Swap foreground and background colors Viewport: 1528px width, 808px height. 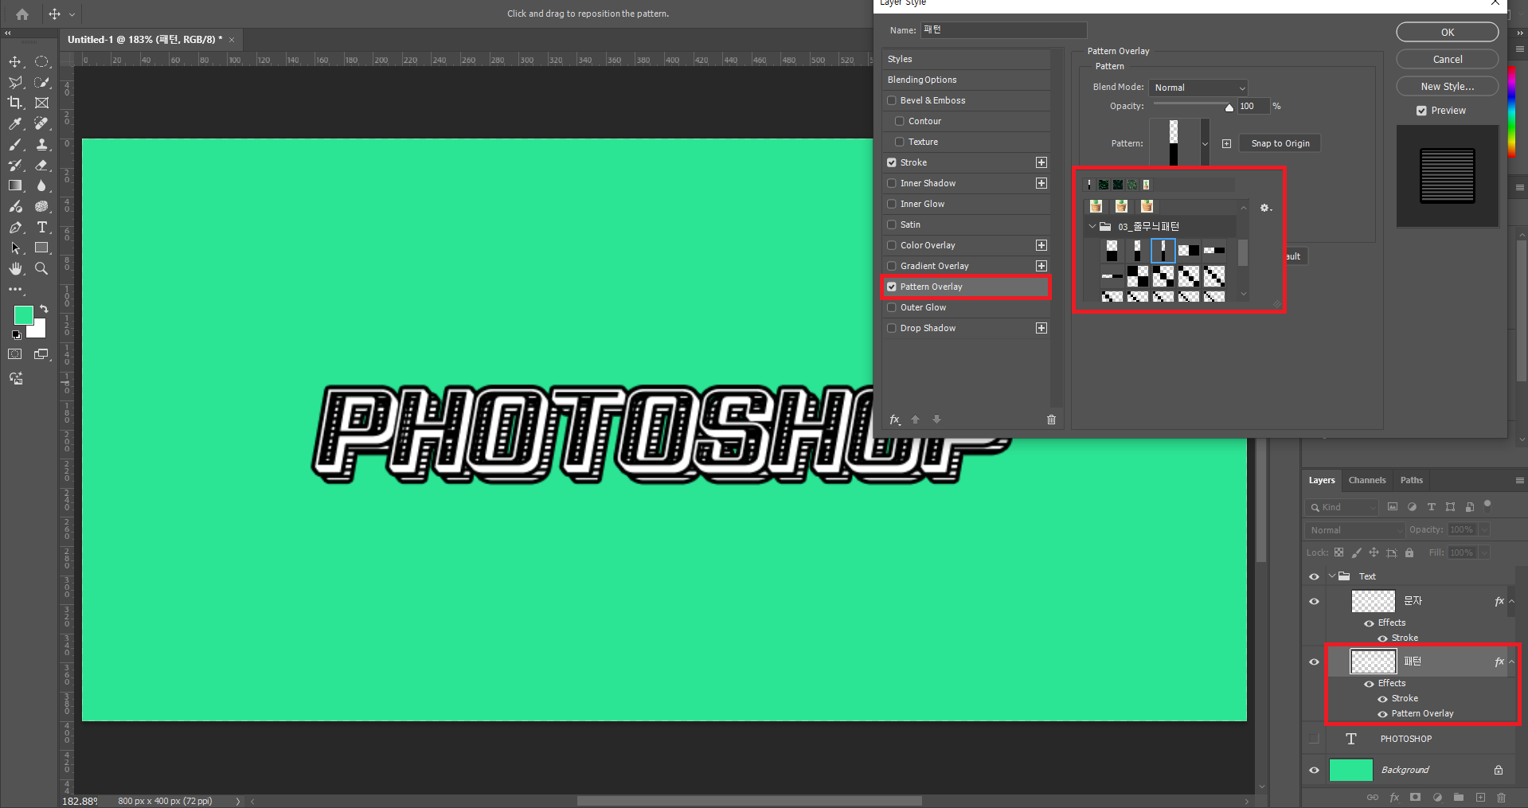pos(44,309)
